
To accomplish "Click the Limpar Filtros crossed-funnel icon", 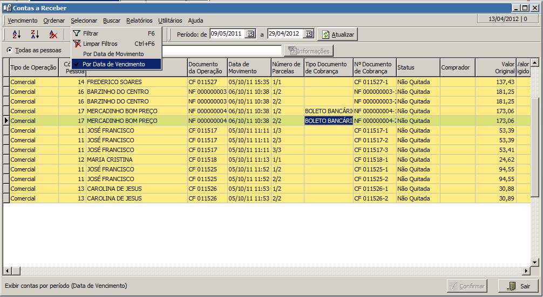I will [x=77, y=44].
